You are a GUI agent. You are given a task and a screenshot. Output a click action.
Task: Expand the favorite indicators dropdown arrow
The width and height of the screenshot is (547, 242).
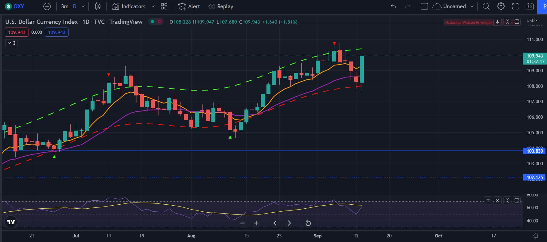pyautogui.click(x=153, y=6)
